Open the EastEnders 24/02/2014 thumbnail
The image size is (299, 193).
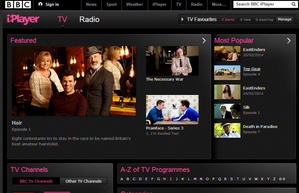coord(227,92)
